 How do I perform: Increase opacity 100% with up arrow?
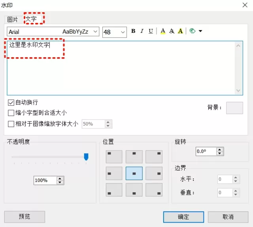pos(60,178)
